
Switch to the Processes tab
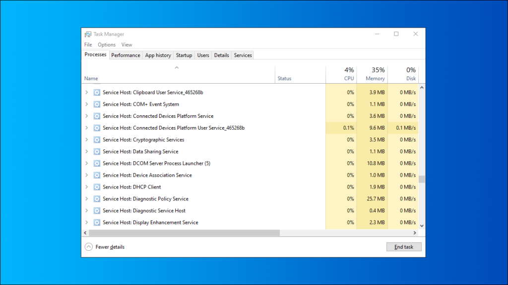[95, 54]
